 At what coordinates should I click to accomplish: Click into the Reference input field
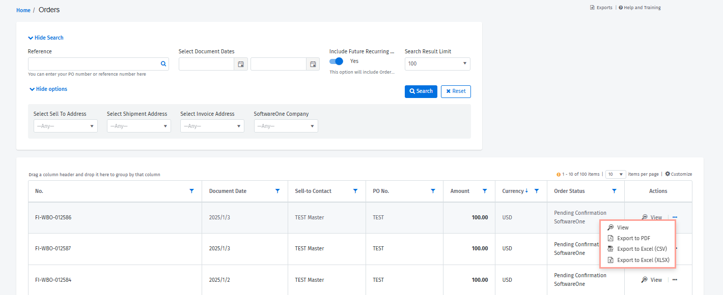[x=93, y=64]
